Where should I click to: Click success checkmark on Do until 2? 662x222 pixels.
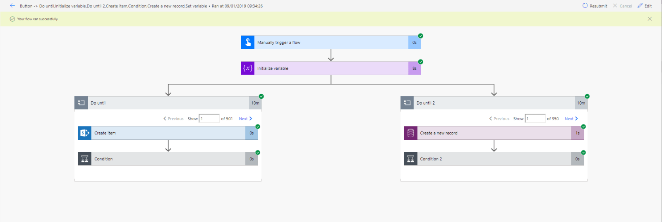(x=587, y=96)
